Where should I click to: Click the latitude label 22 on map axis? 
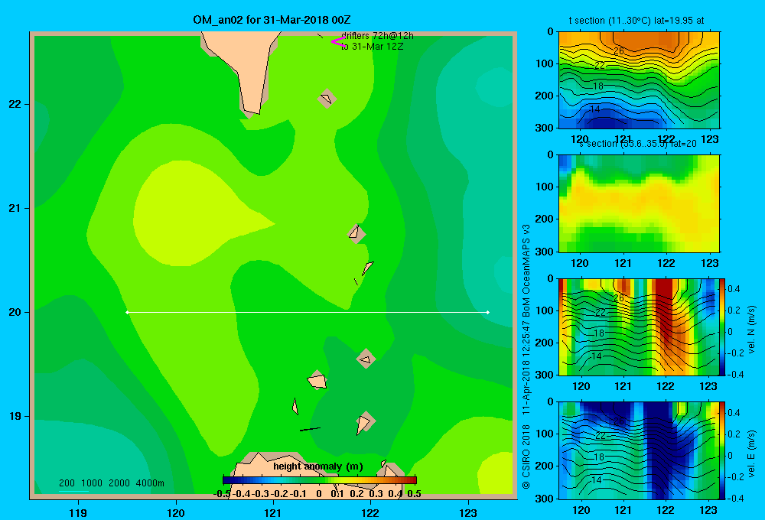(x=15, y=104)
